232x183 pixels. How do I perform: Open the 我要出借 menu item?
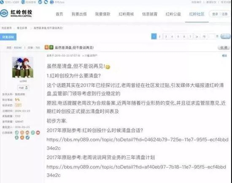pos(79,14)
